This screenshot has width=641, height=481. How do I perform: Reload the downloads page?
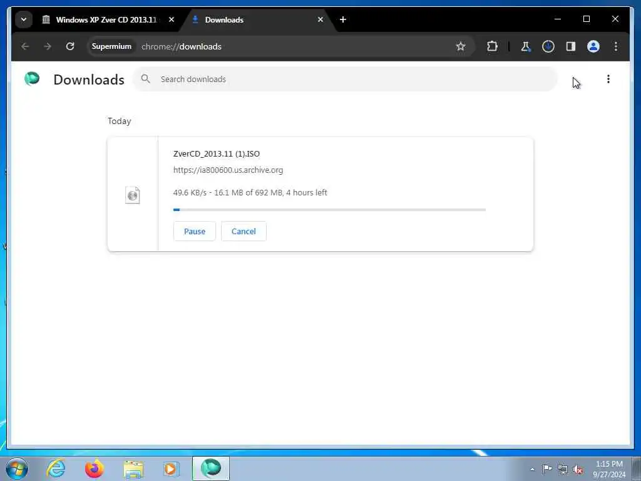point(70,46)
